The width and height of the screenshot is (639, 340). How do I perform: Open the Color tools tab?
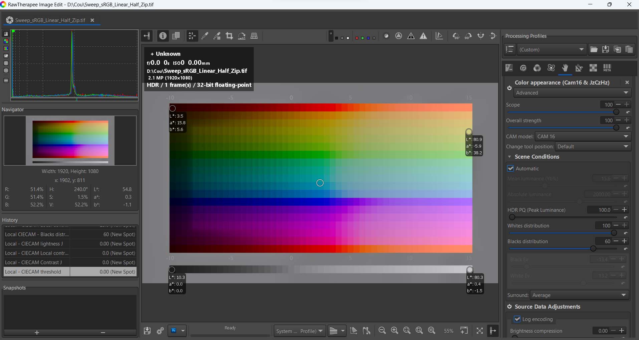[537, 68]
